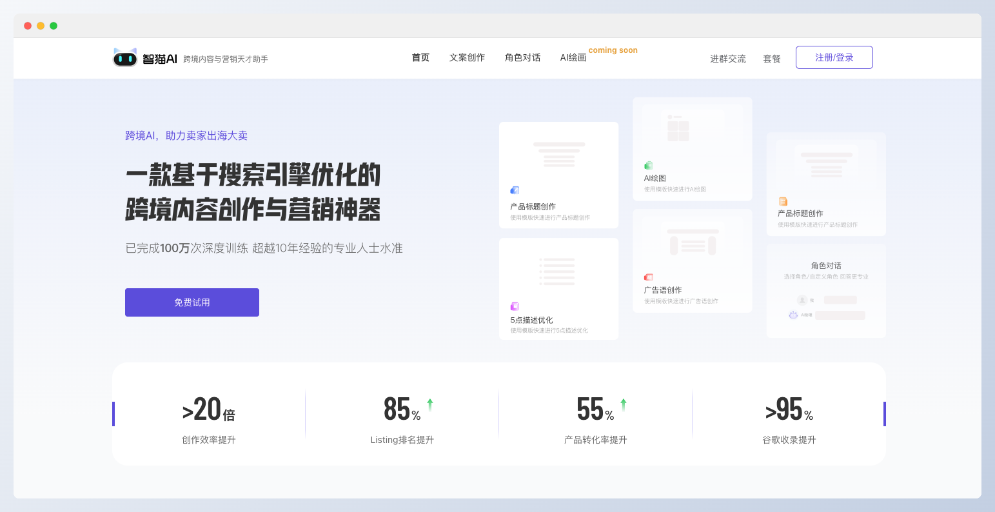Open the 5点描述优化 card title
The height and width of the screenshot is (512, 995).
coord(531,320)
